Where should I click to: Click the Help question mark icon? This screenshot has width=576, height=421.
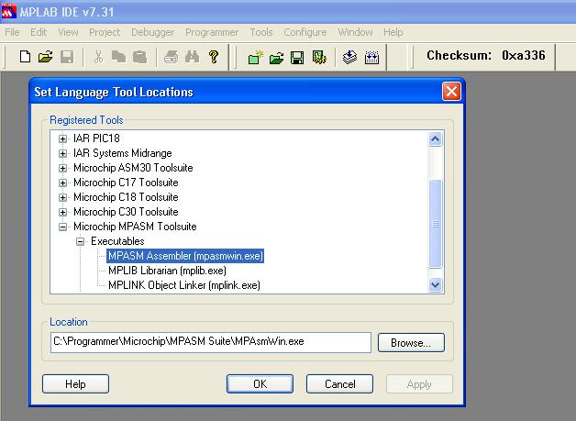click(x=214, y=57)
